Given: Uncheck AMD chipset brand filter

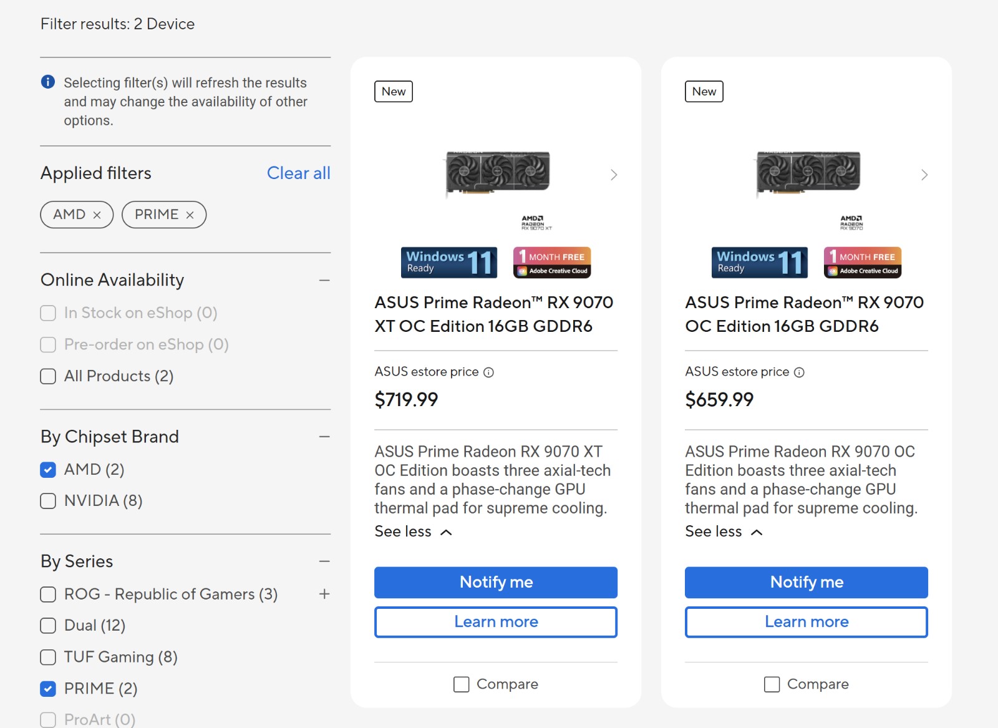Looking at the screenshot, I should click(x=48, y=470).
